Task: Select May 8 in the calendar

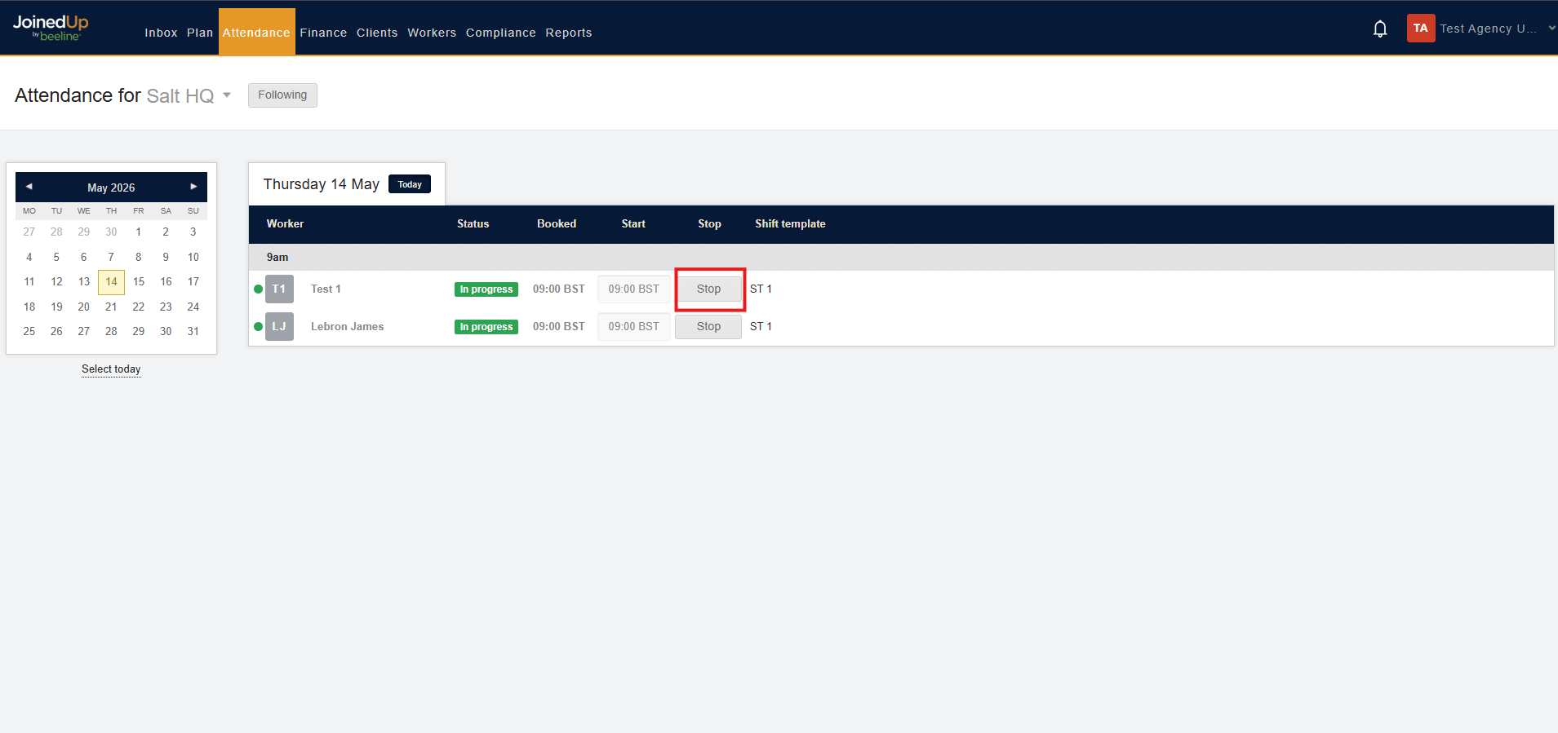Action: [139, 258]
